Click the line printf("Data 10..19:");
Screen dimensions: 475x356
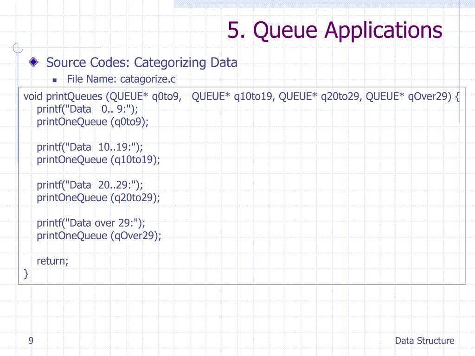[90, 147]
